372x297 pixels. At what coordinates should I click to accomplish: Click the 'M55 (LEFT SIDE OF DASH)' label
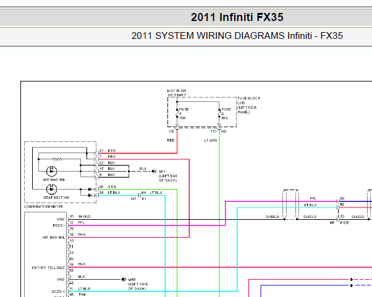[138, 284]
